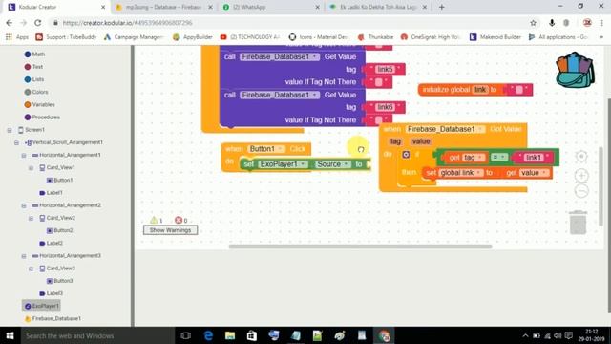Collapse Card_View3 node
This screenshot has width=611, height=344.
(31, 269)
